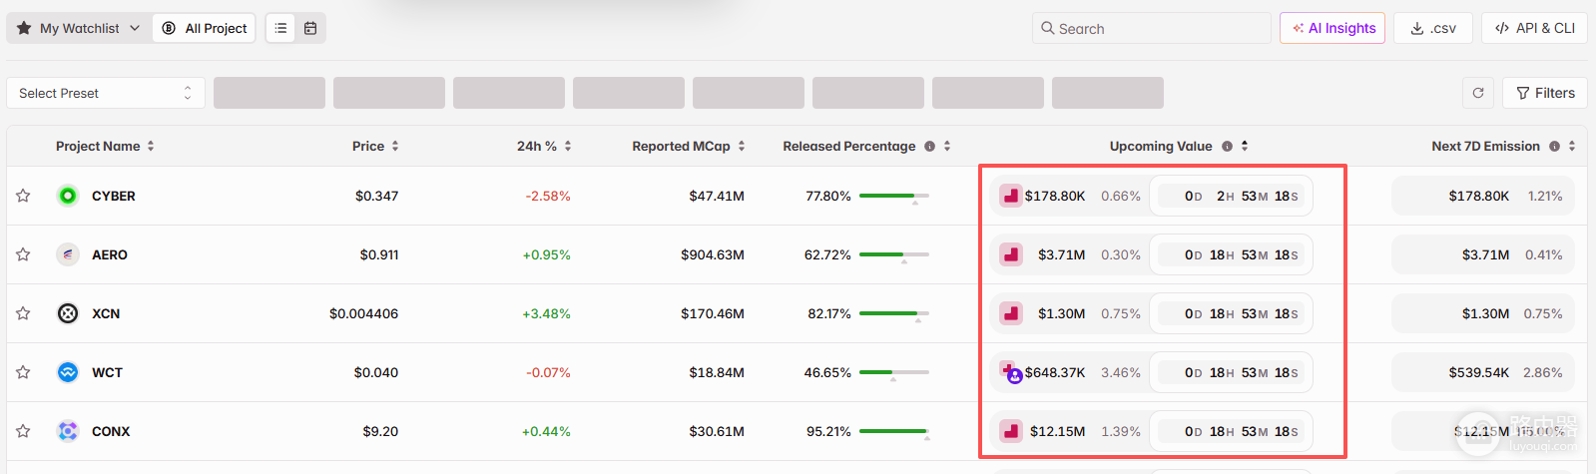Switch to calendar view icon
Viewport: 1596px width, 474px height.
tap(310, 28)
